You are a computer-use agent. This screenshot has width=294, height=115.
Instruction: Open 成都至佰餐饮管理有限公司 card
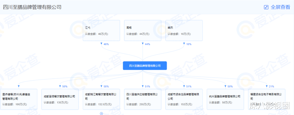[60, 99]
